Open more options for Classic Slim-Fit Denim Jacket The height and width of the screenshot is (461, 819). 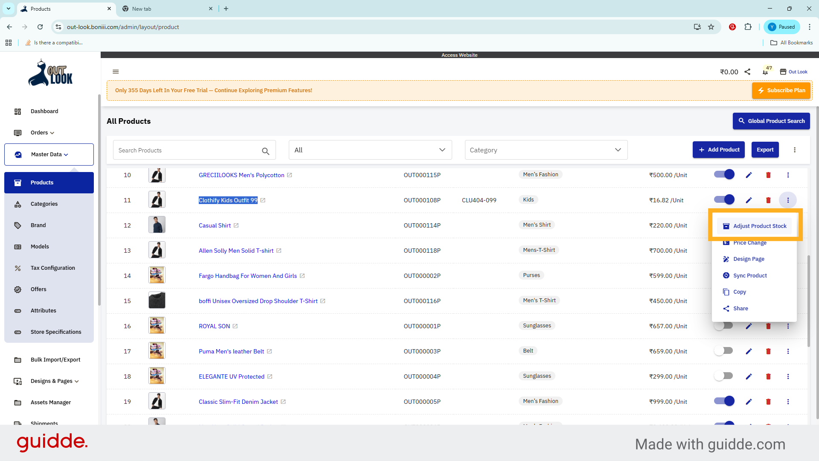788,402
